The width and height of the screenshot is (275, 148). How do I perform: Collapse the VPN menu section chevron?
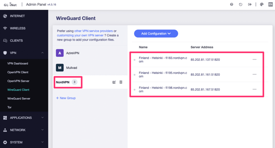point(42,53)
